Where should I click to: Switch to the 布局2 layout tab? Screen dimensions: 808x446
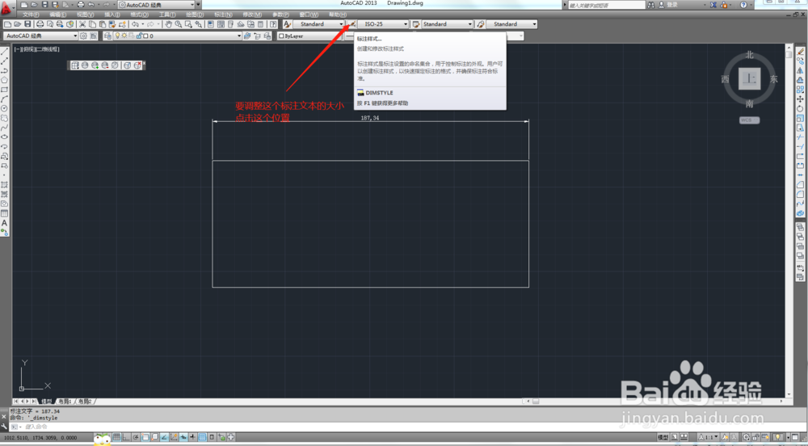(85, 402)
